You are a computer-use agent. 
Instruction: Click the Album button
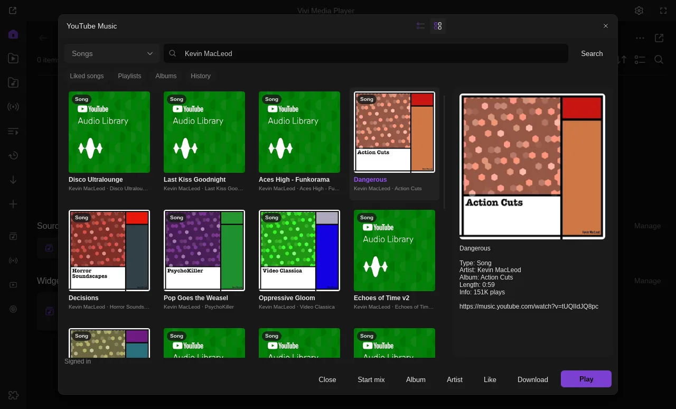pyautogui.click(x=416, y=379)
